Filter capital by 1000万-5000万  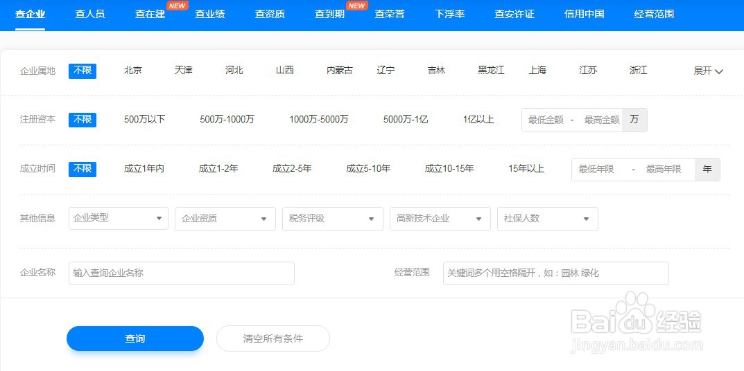(319, 120)
